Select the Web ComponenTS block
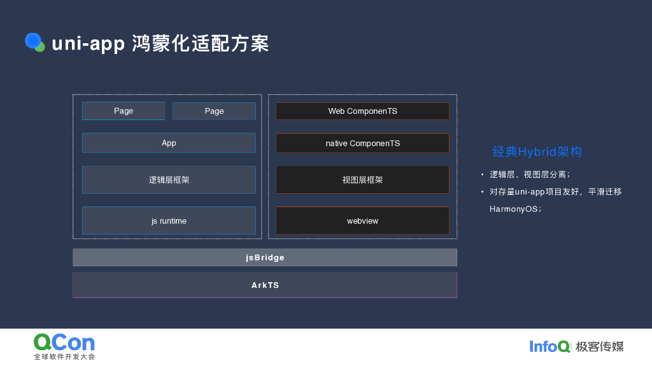 click(362, 111)
